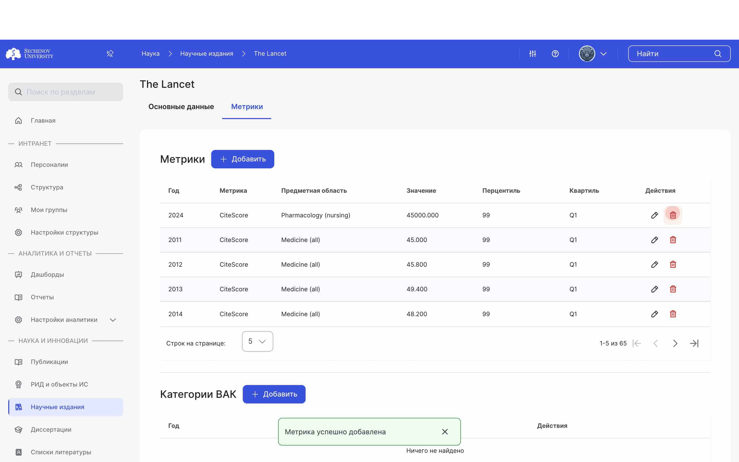The width and height of the screenshot is (739, 462).
Task: Click Добавить next to Метрики heading
Action: pos(243,159)
